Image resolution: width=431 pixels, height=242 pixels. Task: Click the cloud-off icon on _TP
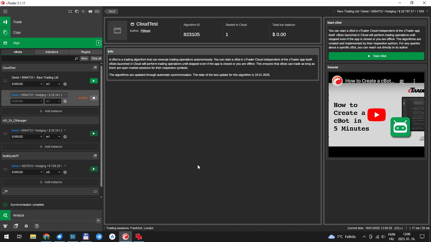tap(95, 191)
